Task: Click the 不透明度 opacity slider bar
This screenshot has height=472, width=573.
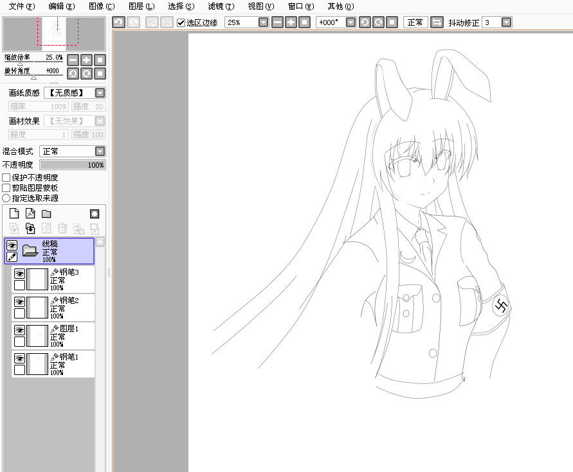Action: point(73,164)
